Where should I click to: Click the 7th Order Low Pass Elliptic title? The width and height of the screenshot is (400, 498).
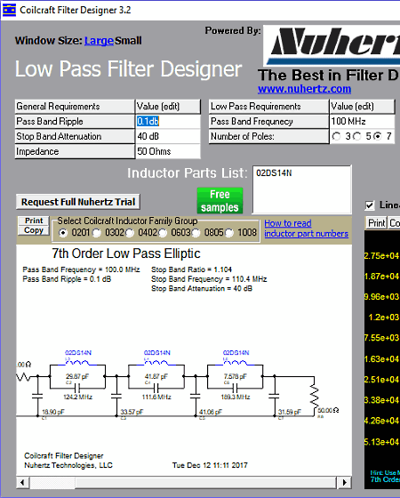126,253
